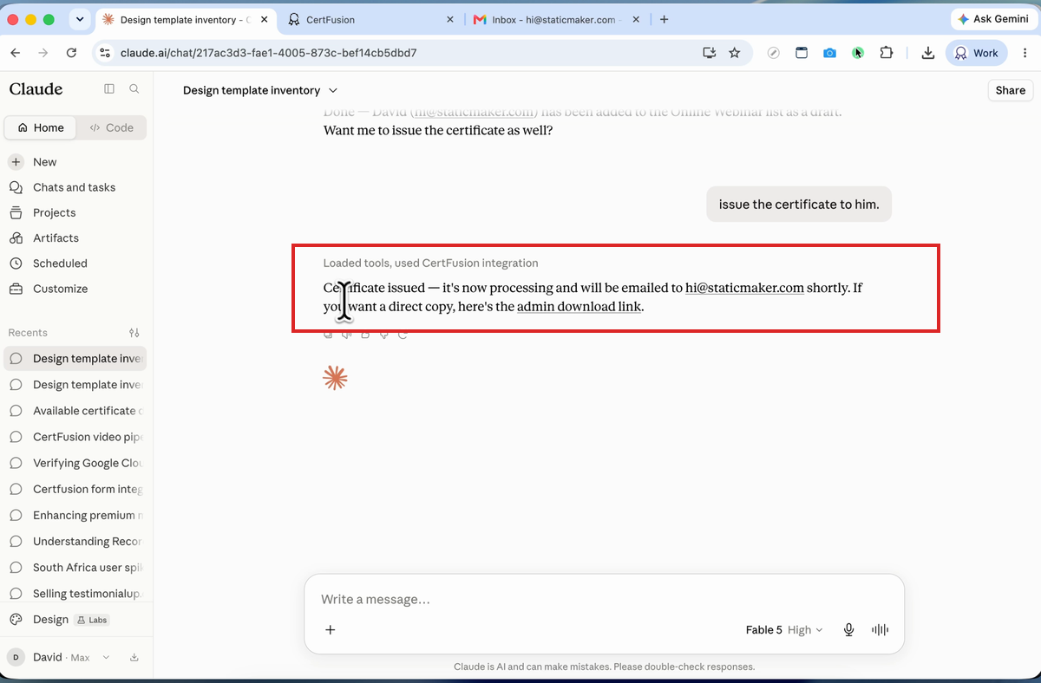Open the Fable 5 High model selector
The height and width of the screenshot is (683, 1041).
pyautogui.click(x=784, y=630)
